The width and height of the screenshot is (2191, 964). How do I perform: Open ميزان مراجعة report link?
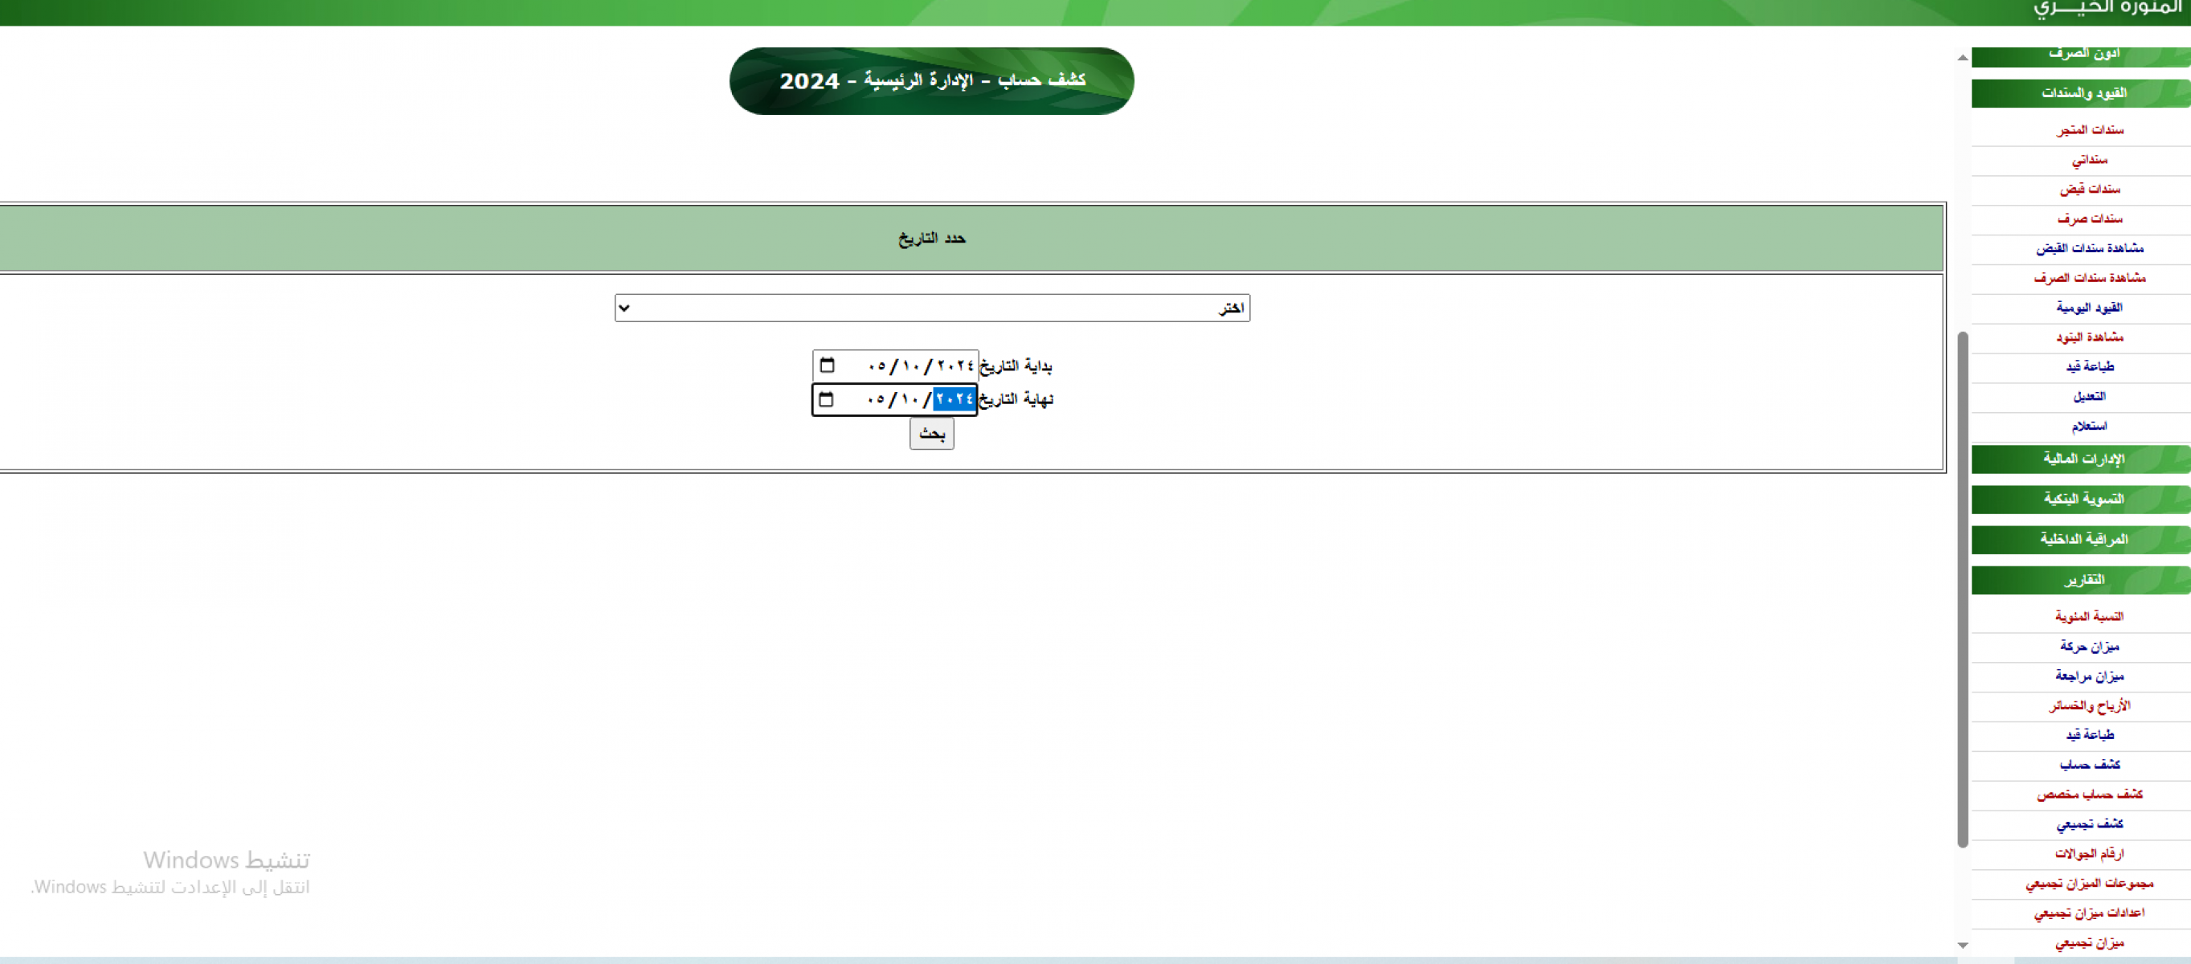(x=2089, y=676)
